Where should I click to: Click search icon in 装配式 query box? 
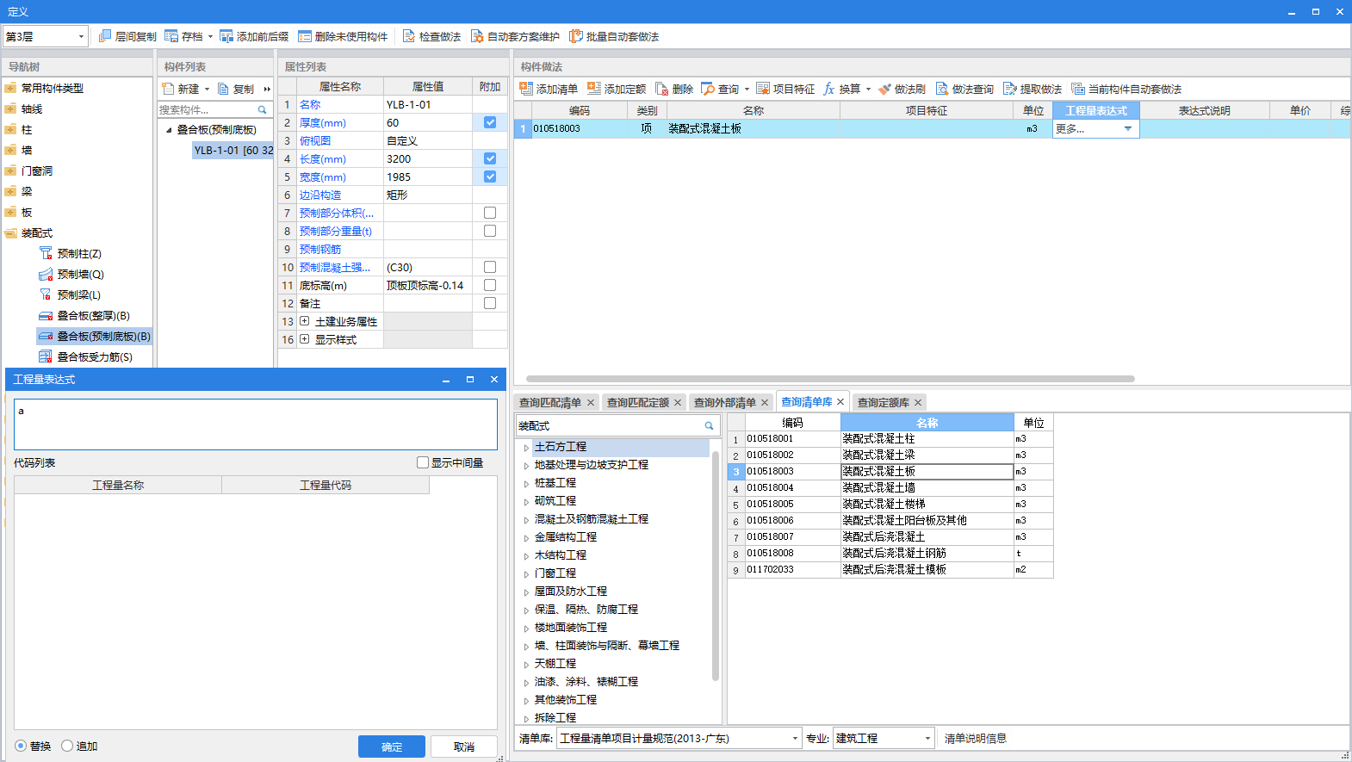click(710, 426)
